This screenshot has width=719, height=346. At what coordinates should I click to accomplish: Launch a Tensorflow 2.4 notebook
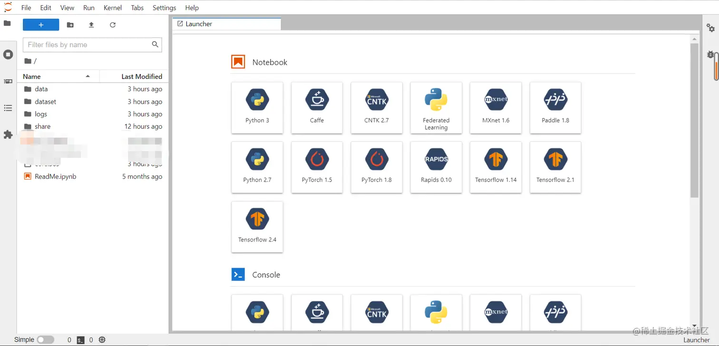pyautogui.click(x=257, y=227)
